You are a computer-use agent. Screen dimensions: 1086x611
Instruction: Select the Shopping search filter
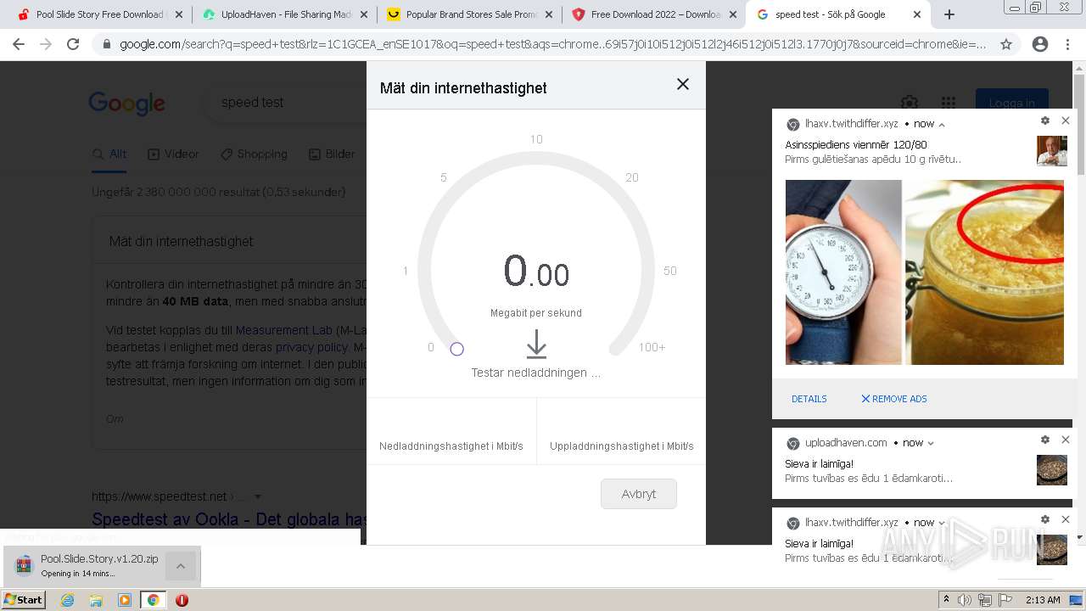click(254, 154)
